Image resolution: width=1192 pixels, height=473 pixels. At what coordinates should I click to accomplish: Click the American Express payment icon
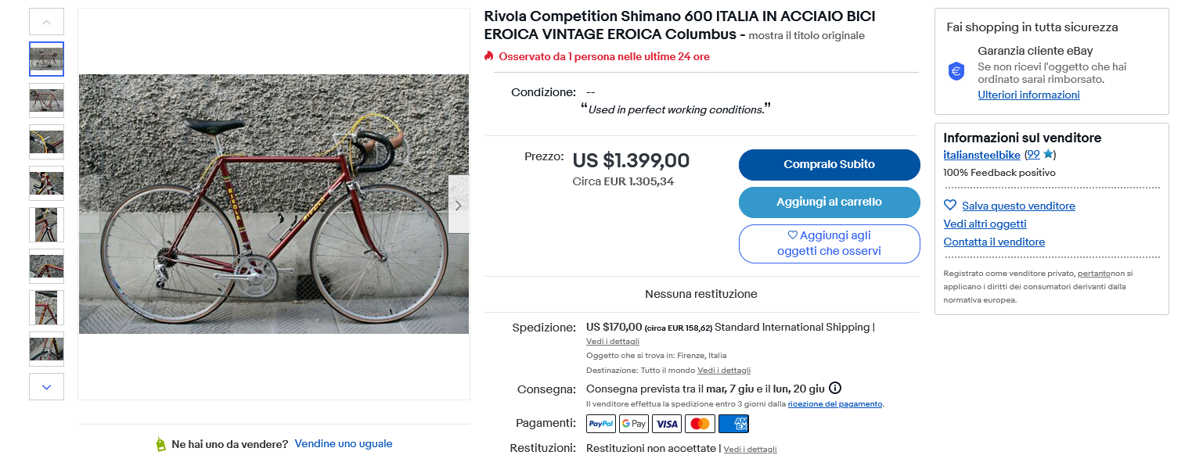(733, 424)
